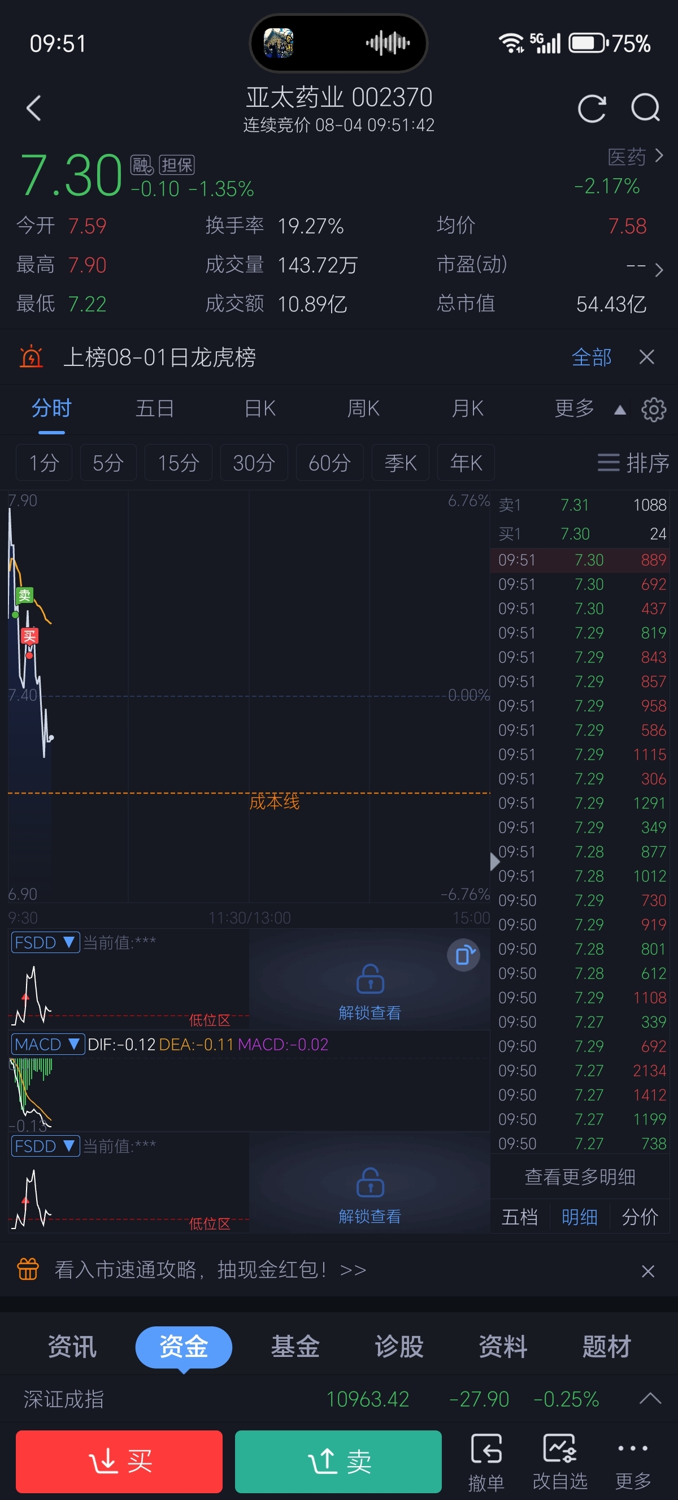
Task: Select the 5分 period chip
Action: click(x=108, y=463)
